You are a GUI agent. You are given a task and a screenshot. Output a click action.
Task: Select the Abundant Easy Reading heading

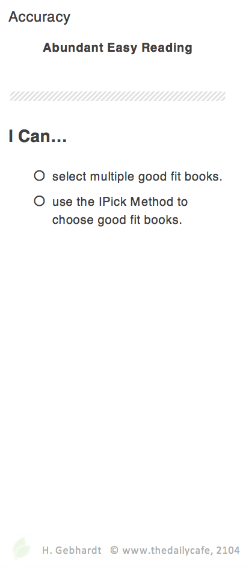tap(117, 48)
